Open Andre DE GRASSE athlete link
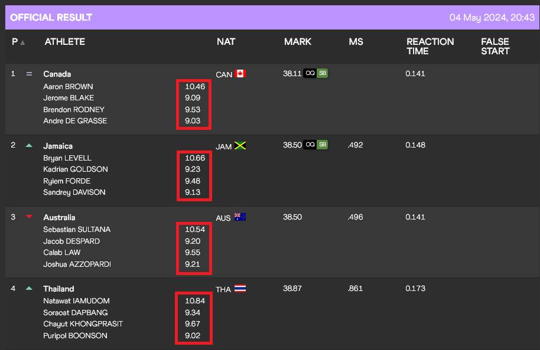Viewport: 540px width, 350px height. [75, 121]
